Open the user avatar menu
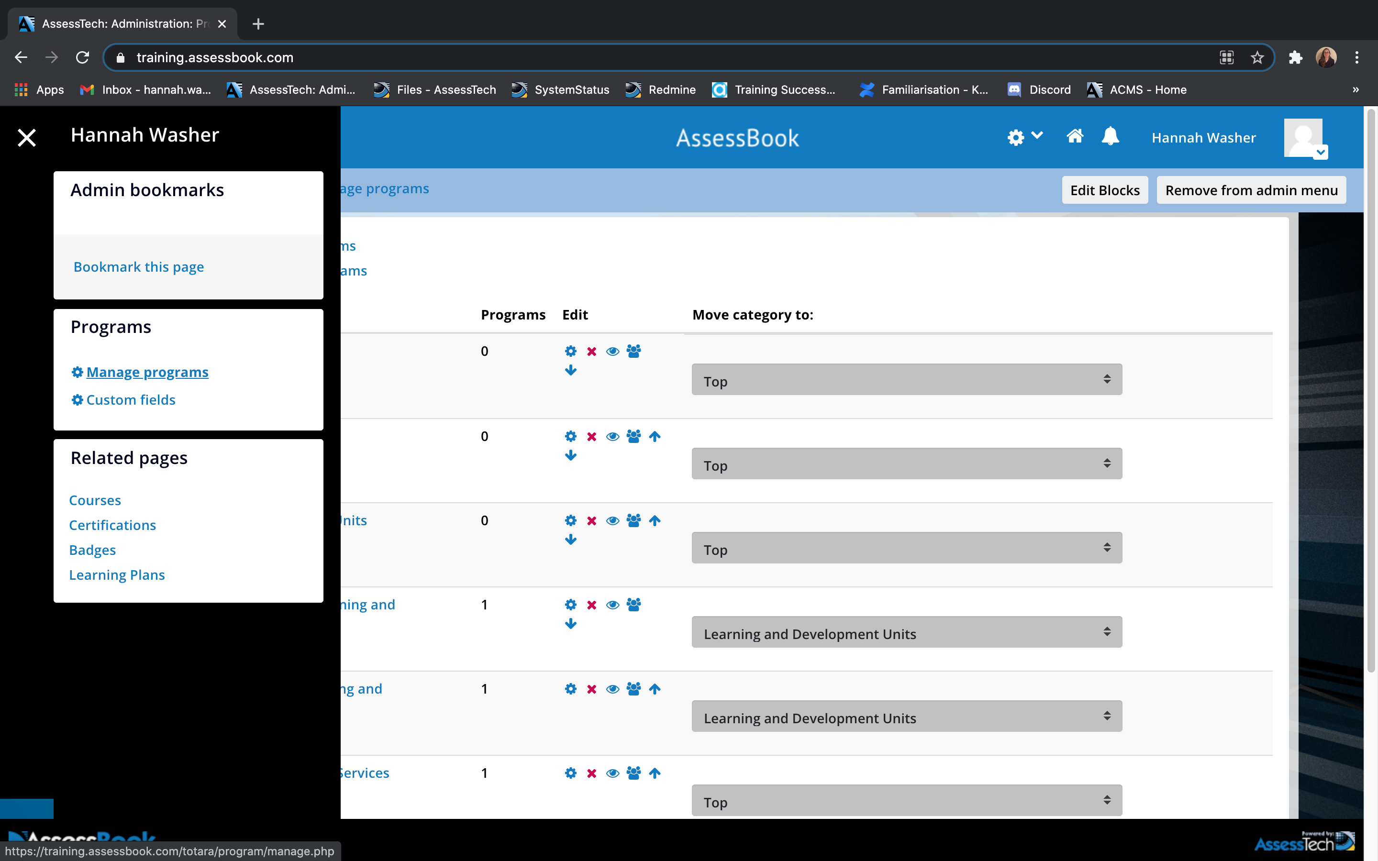This screenshot has width=1378, height=861. [x=1305, y=138]
